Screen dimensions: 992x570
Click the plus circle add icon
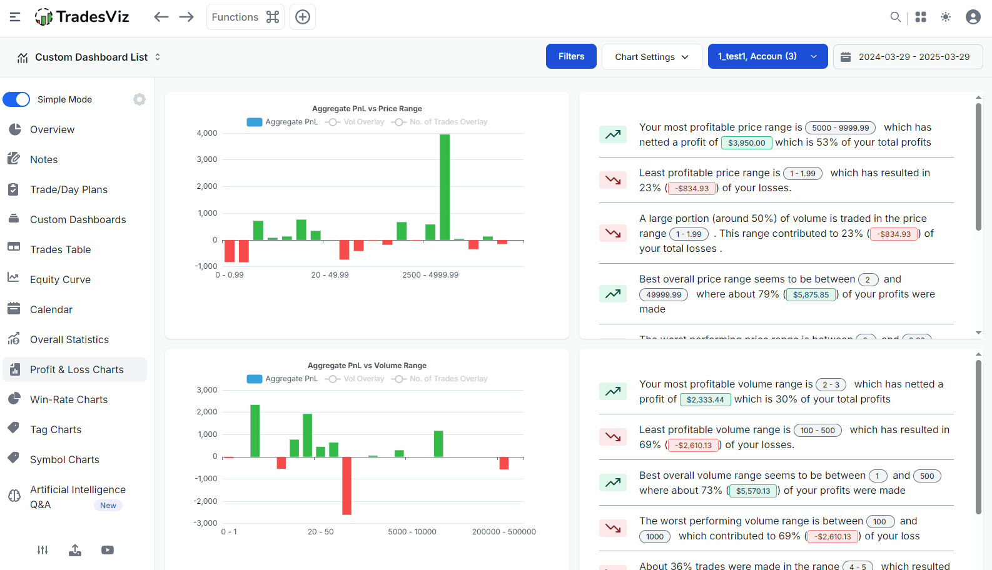(x=303, y=17)
